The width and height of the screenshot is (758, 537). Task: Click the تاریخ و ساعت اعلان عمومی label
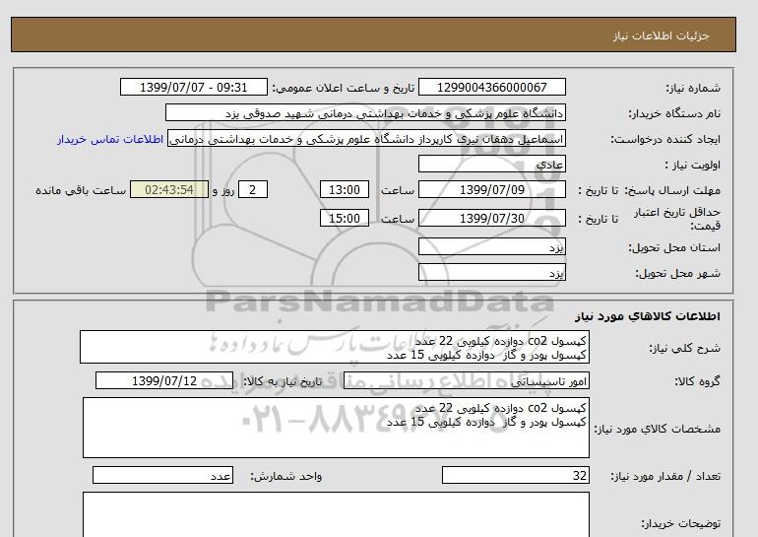tap(344, 88)
